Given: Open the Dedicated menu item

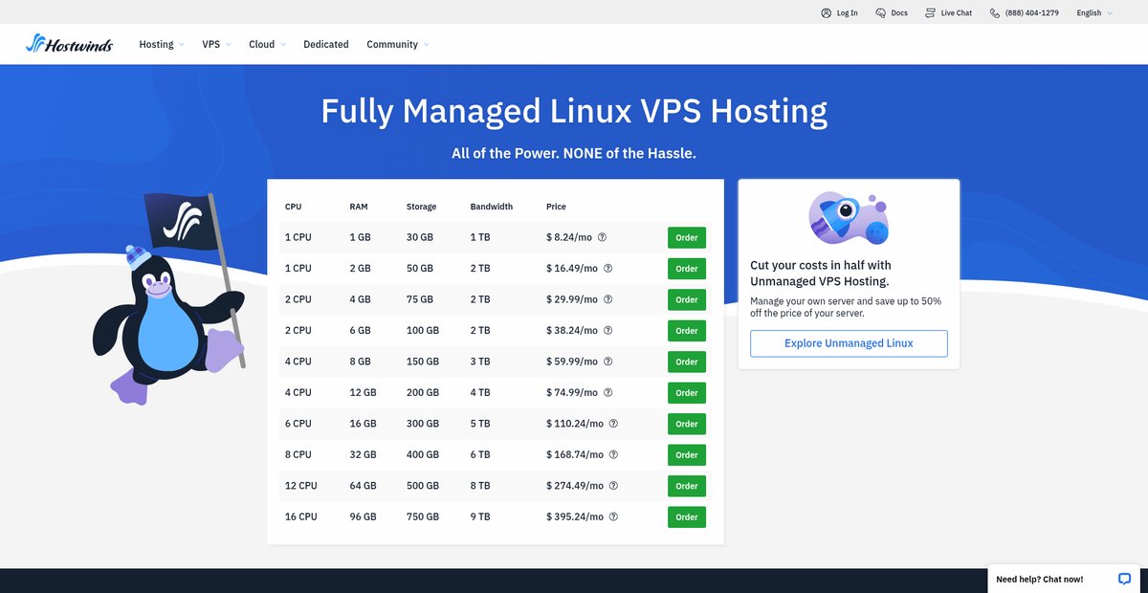Looking at the screenshot, I should [x=326, y=44].
